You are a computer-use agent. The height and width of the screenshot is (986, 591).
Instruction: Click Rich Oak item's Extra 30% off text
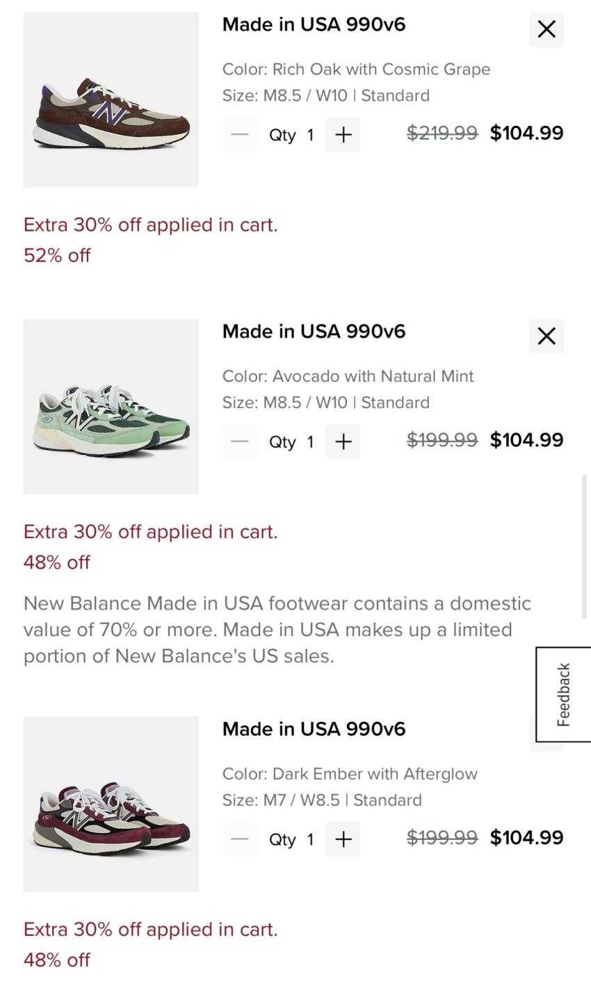(x=151, y=225)
